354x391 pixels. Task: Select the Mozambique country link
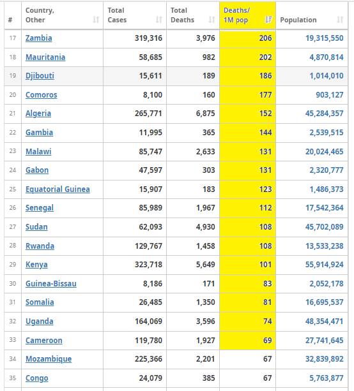point(49,359)
